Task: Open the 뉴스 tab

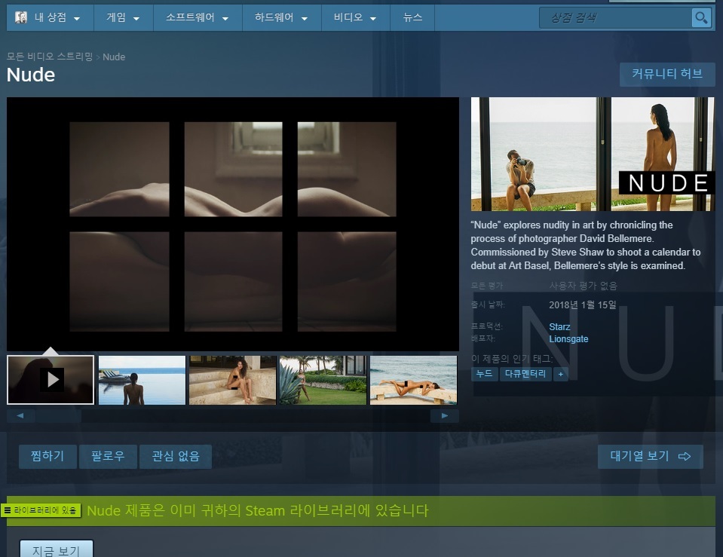Action: coord(412,18)
